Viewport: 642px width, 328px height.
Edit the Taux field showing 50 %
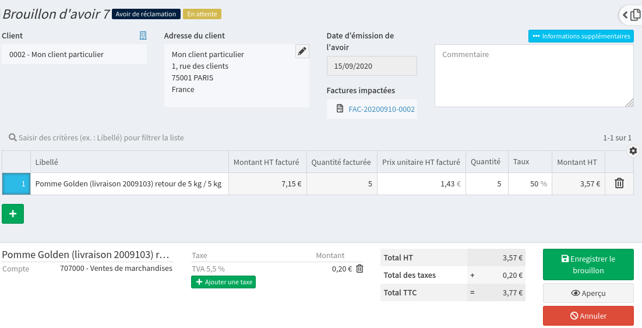coord(530,184)
